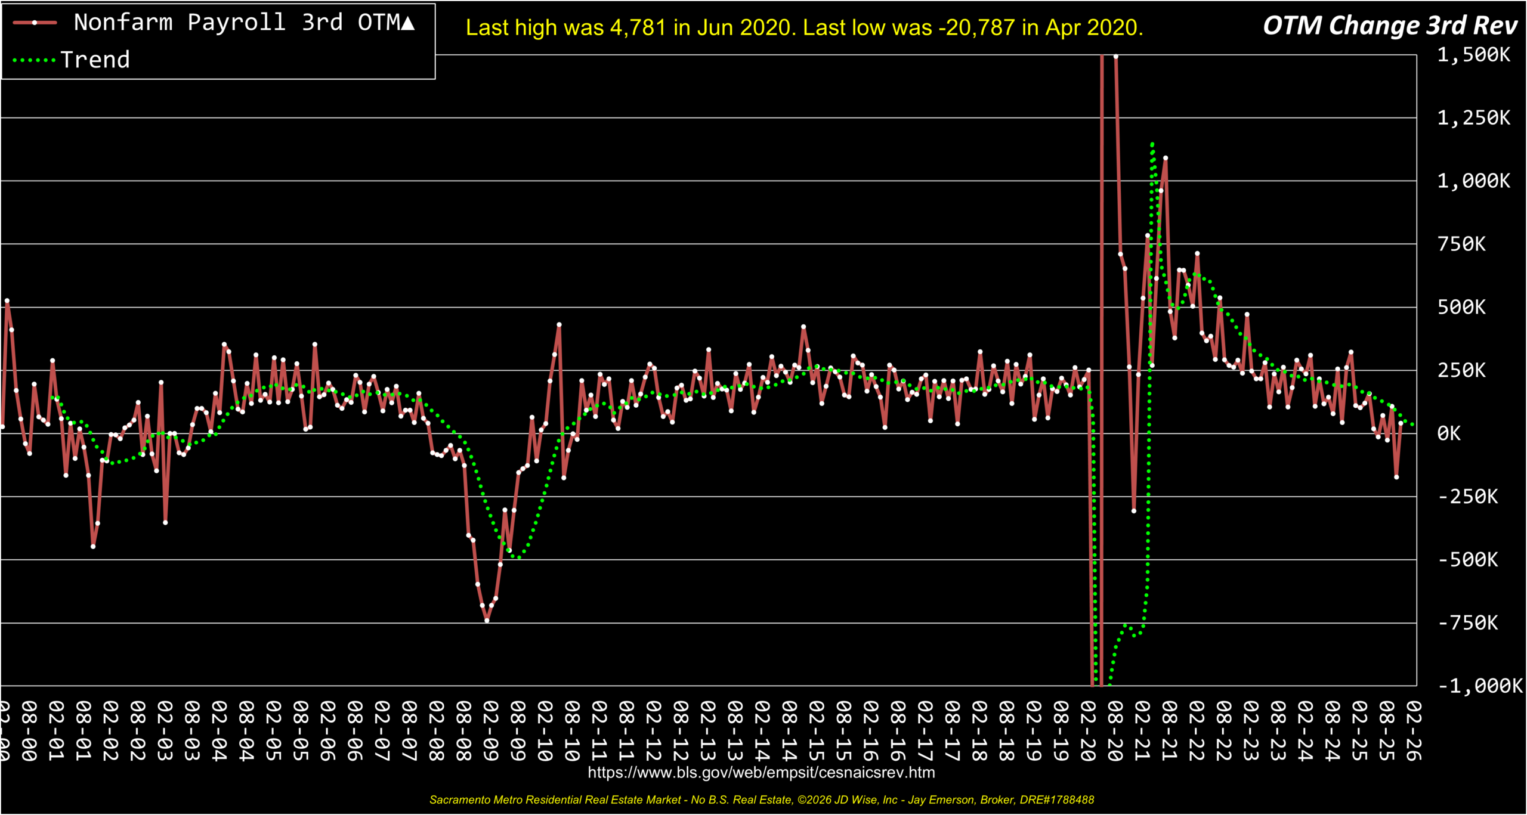
Task: Click the Sacramento Metro copyright footer text
Action: click(761, 800)
